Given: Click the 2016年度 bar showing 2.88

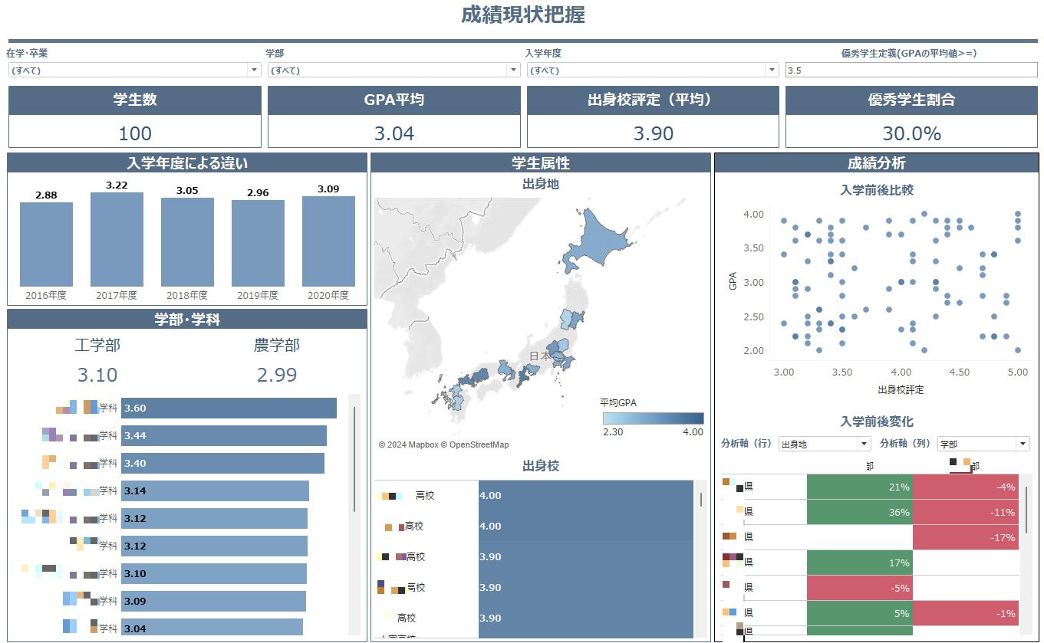Looking at the screenshot, I should coord(46,244).
